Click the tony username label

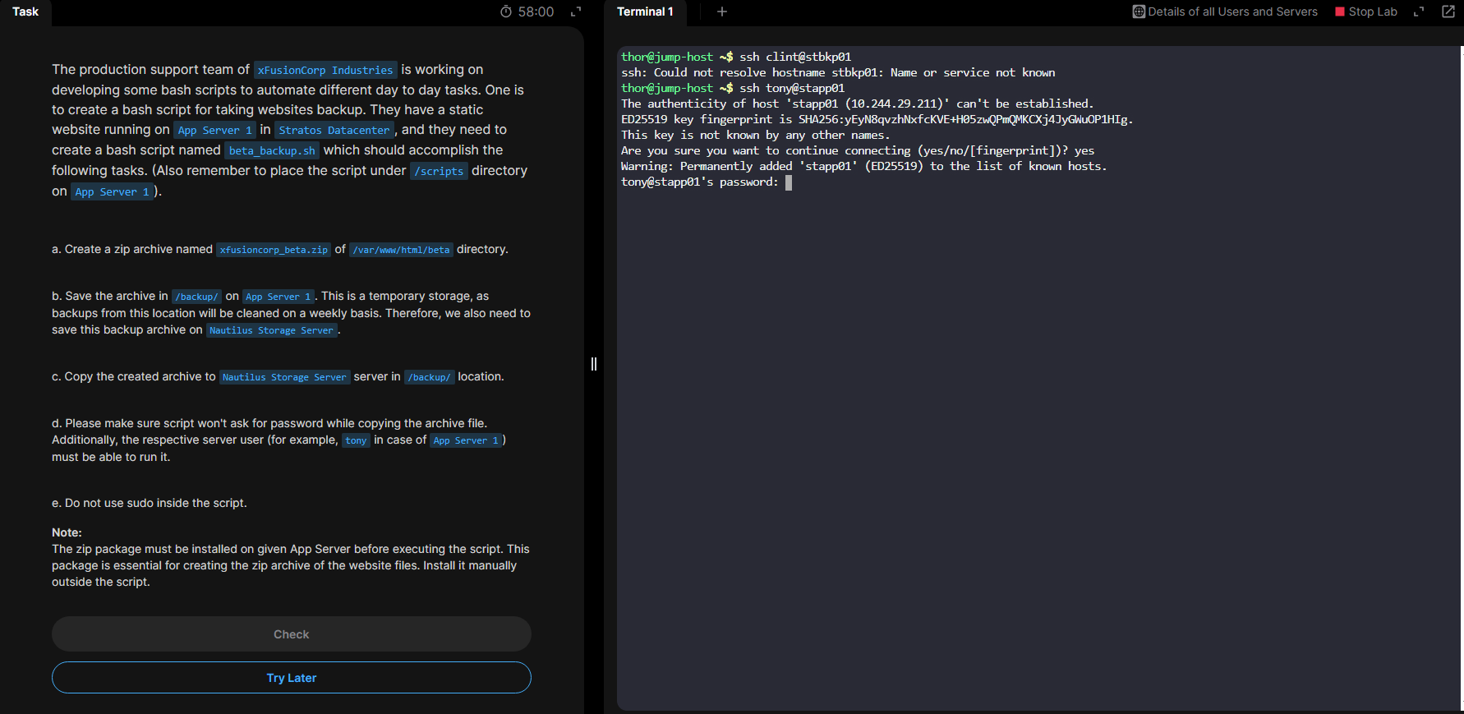point(356,440)
